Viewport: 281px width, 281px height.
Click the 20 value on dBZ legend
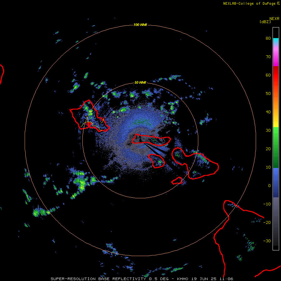[268, 149]
